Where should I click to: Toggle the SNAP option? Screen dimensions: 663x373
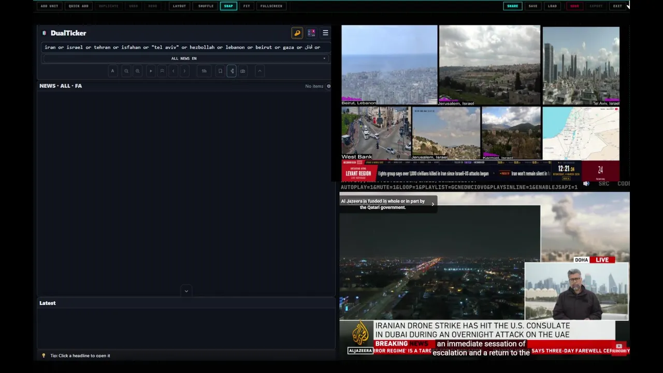228,6
